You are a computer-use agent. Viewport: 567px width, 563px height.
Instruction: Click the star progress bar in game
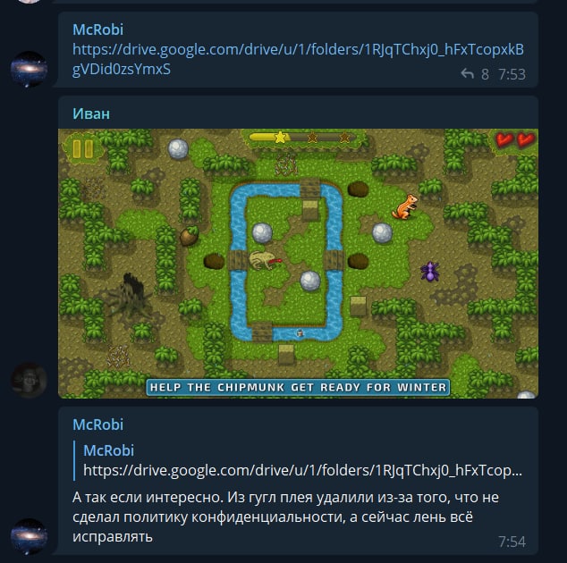pos(302,138)
